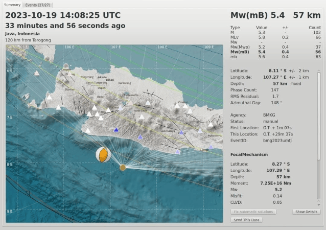
Task: Click the Azimuthal Gap value 148 °
Action: pyautogui.click(x=276, y=103)
